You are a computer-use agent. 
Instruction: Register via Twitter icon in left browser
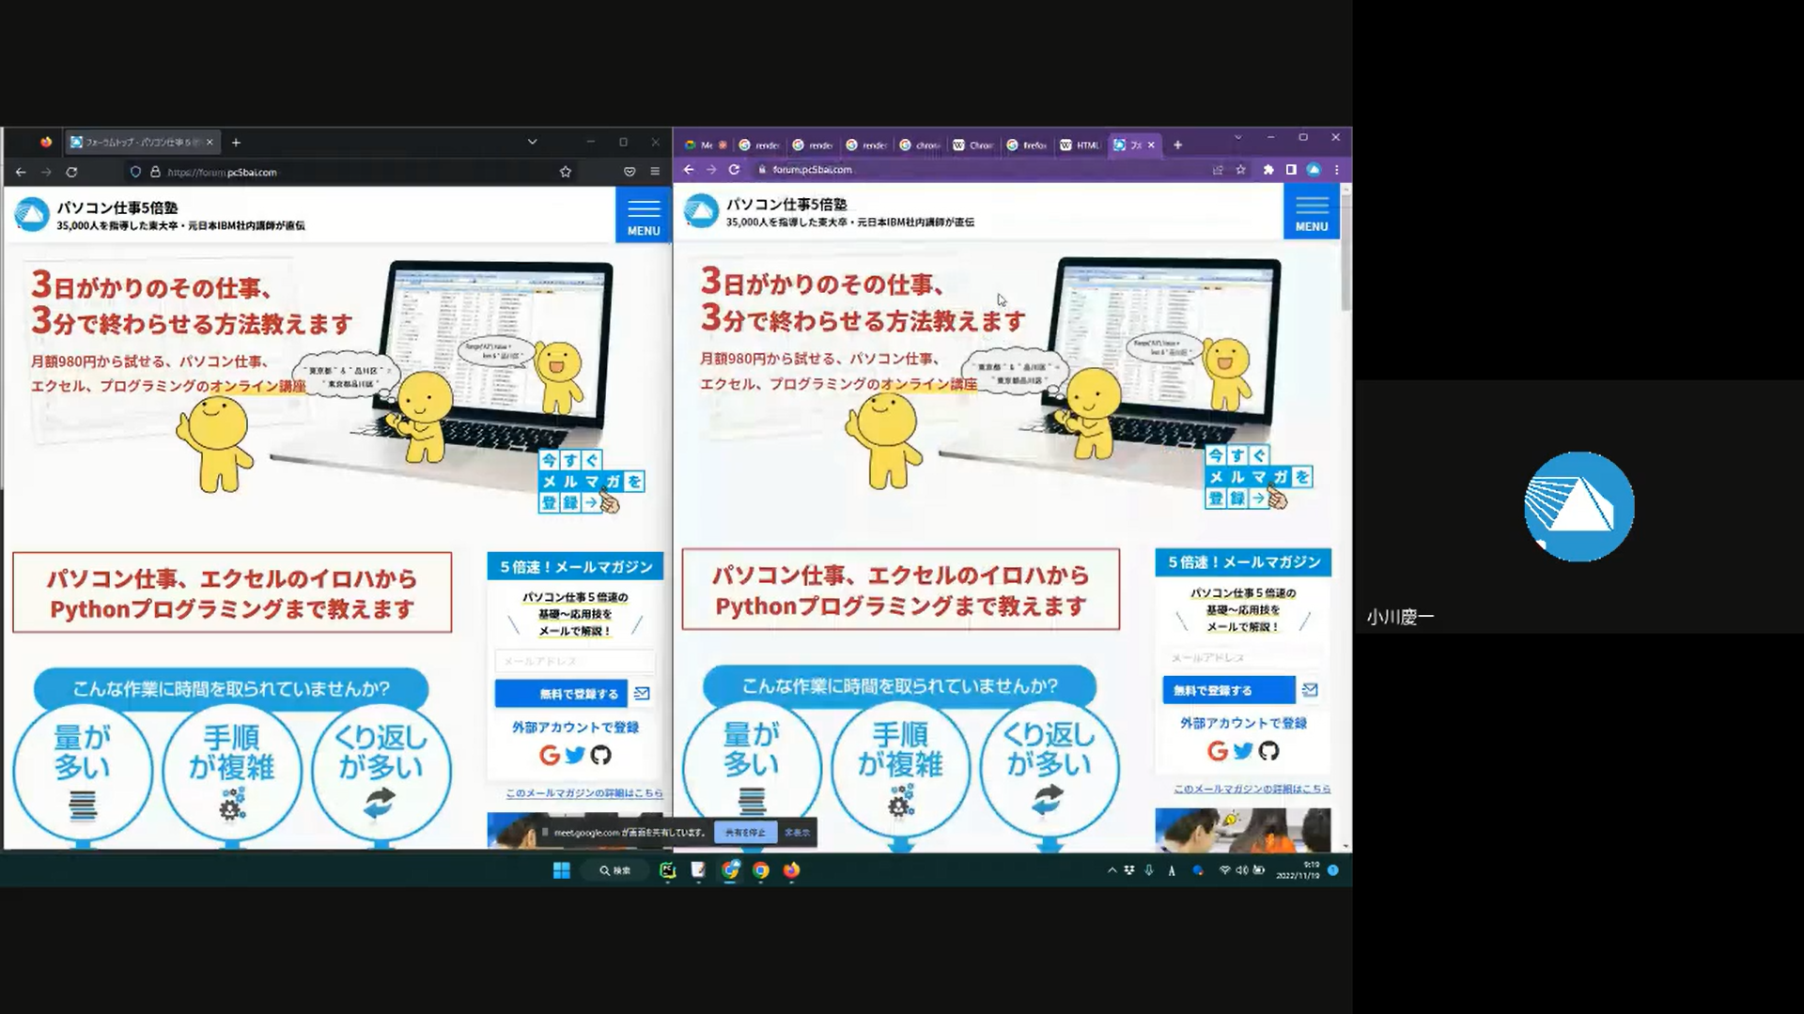575,755
